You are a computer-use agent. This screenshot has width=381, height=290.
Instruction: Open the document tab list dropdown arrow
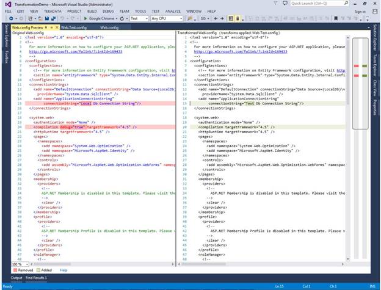[369, 27]
